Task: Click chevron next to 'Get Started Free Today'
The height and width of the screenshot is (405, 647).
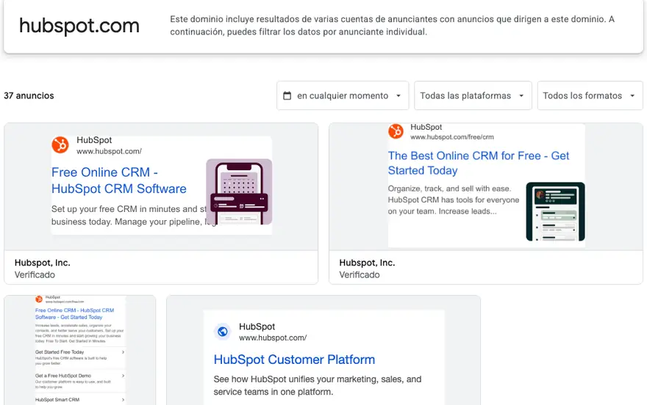Action: coord(123,352)
